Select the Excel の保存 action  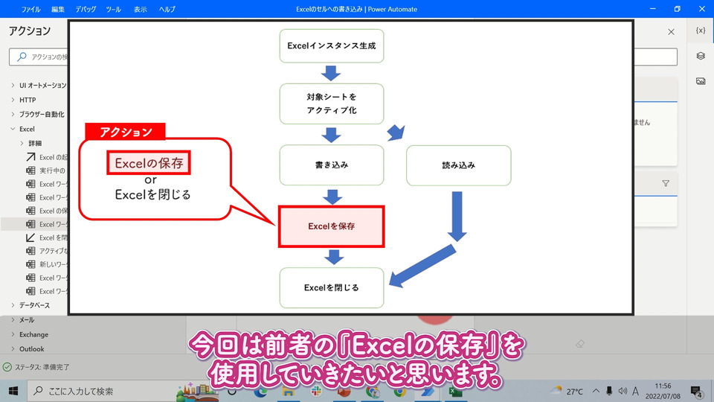point(45,211)
